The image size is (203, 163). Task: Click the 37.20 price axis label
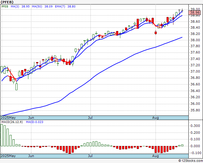coord(195,65)
